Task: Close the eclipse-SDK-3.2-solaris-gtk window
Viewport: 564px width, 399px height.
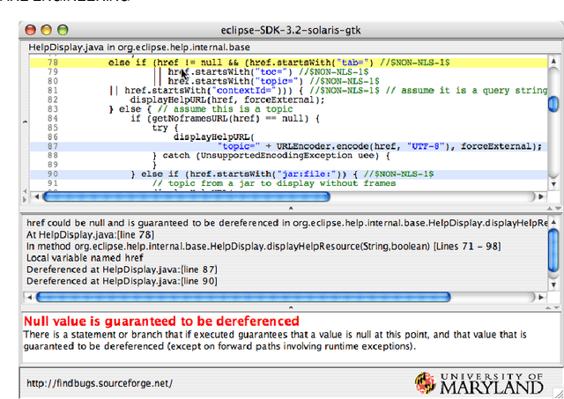Action: (31, 30)
